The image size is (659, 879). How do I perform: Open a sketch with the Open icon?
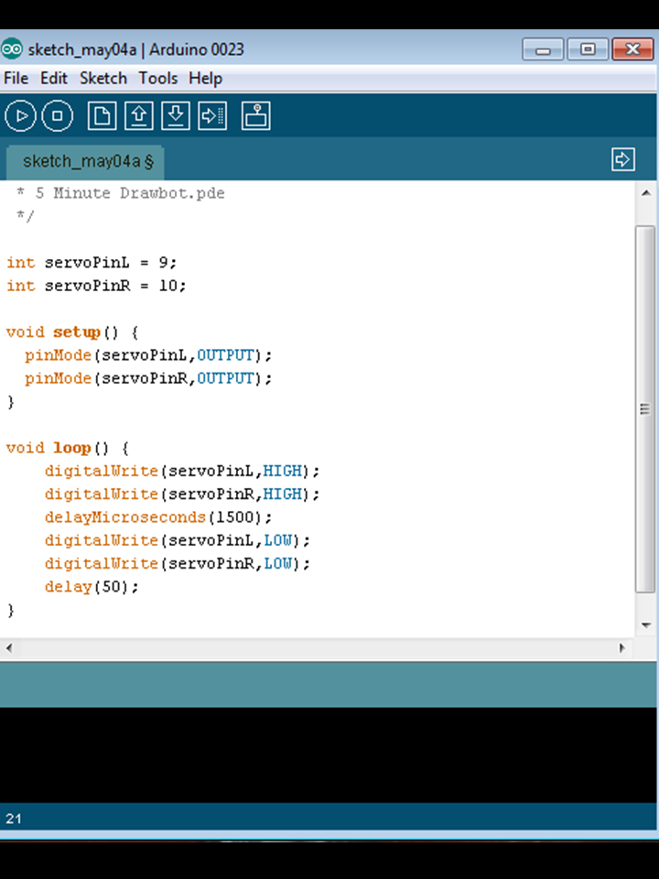[139, 116]
